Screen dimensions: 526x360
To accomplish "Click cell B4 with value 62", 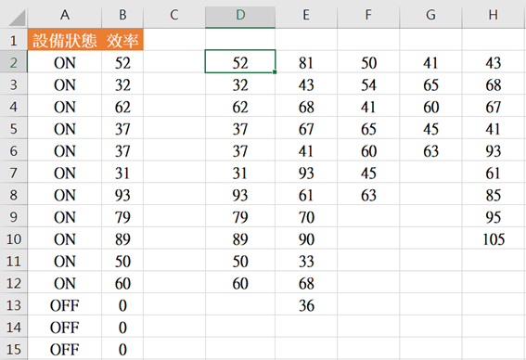I will pos(122,107).
